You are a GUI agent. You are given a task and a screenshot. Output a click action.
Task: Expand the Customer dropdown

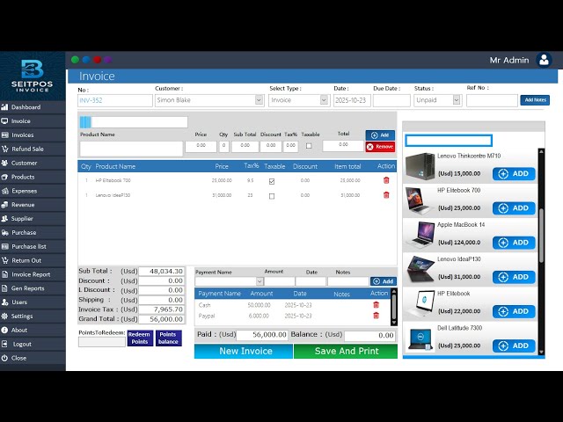tap(259, 100)
